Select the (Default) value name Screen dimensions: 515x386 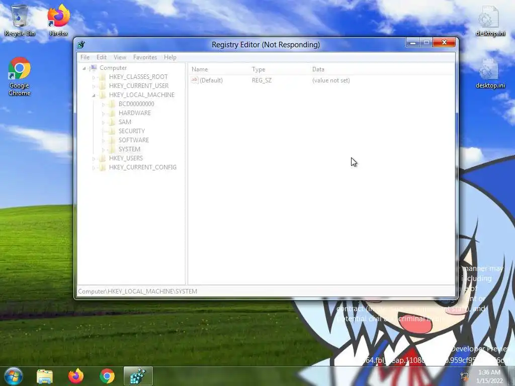pyautogui.click(x=211, y=80)
